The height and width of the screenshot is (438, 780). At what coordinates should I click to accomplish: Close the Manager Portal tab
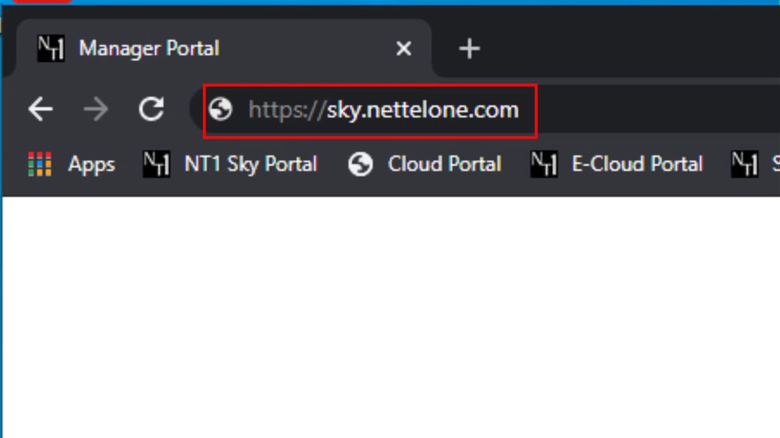(403, 49)
